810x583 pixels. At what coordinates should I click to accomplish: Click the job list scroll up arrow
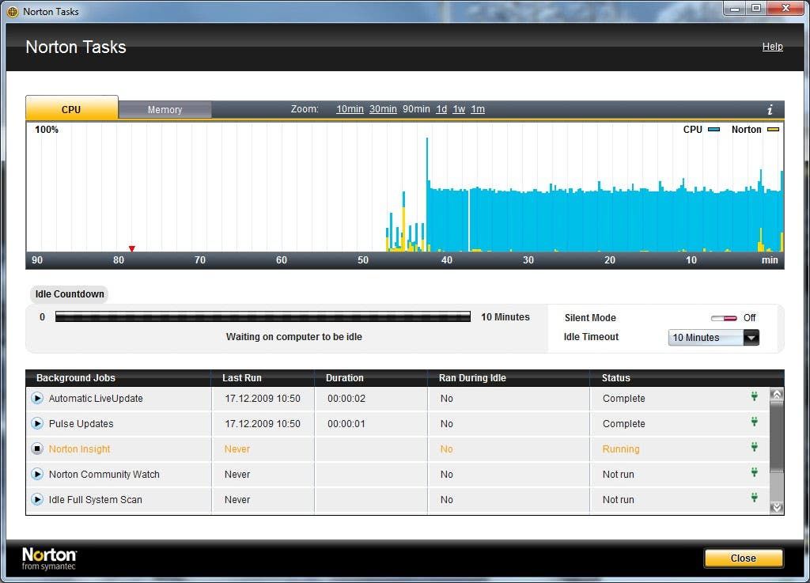[x=777, y=395]
